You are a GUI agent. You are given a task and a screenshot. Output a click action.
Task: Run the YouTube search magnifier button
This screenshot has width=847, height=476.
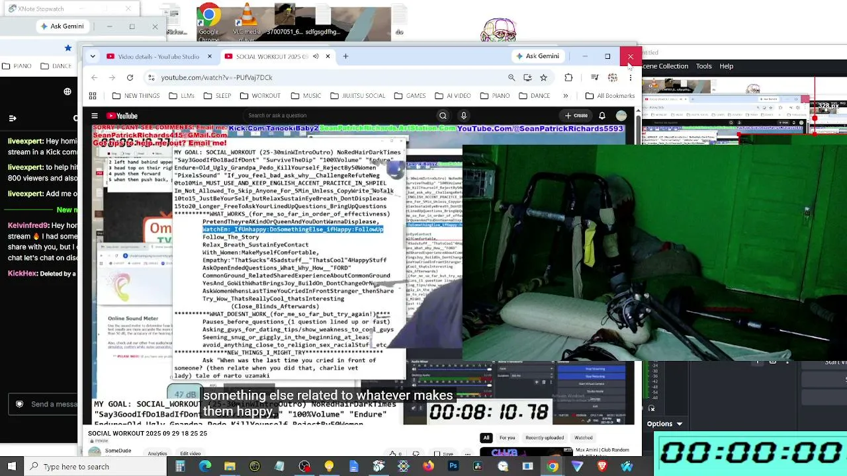point(443,116)
